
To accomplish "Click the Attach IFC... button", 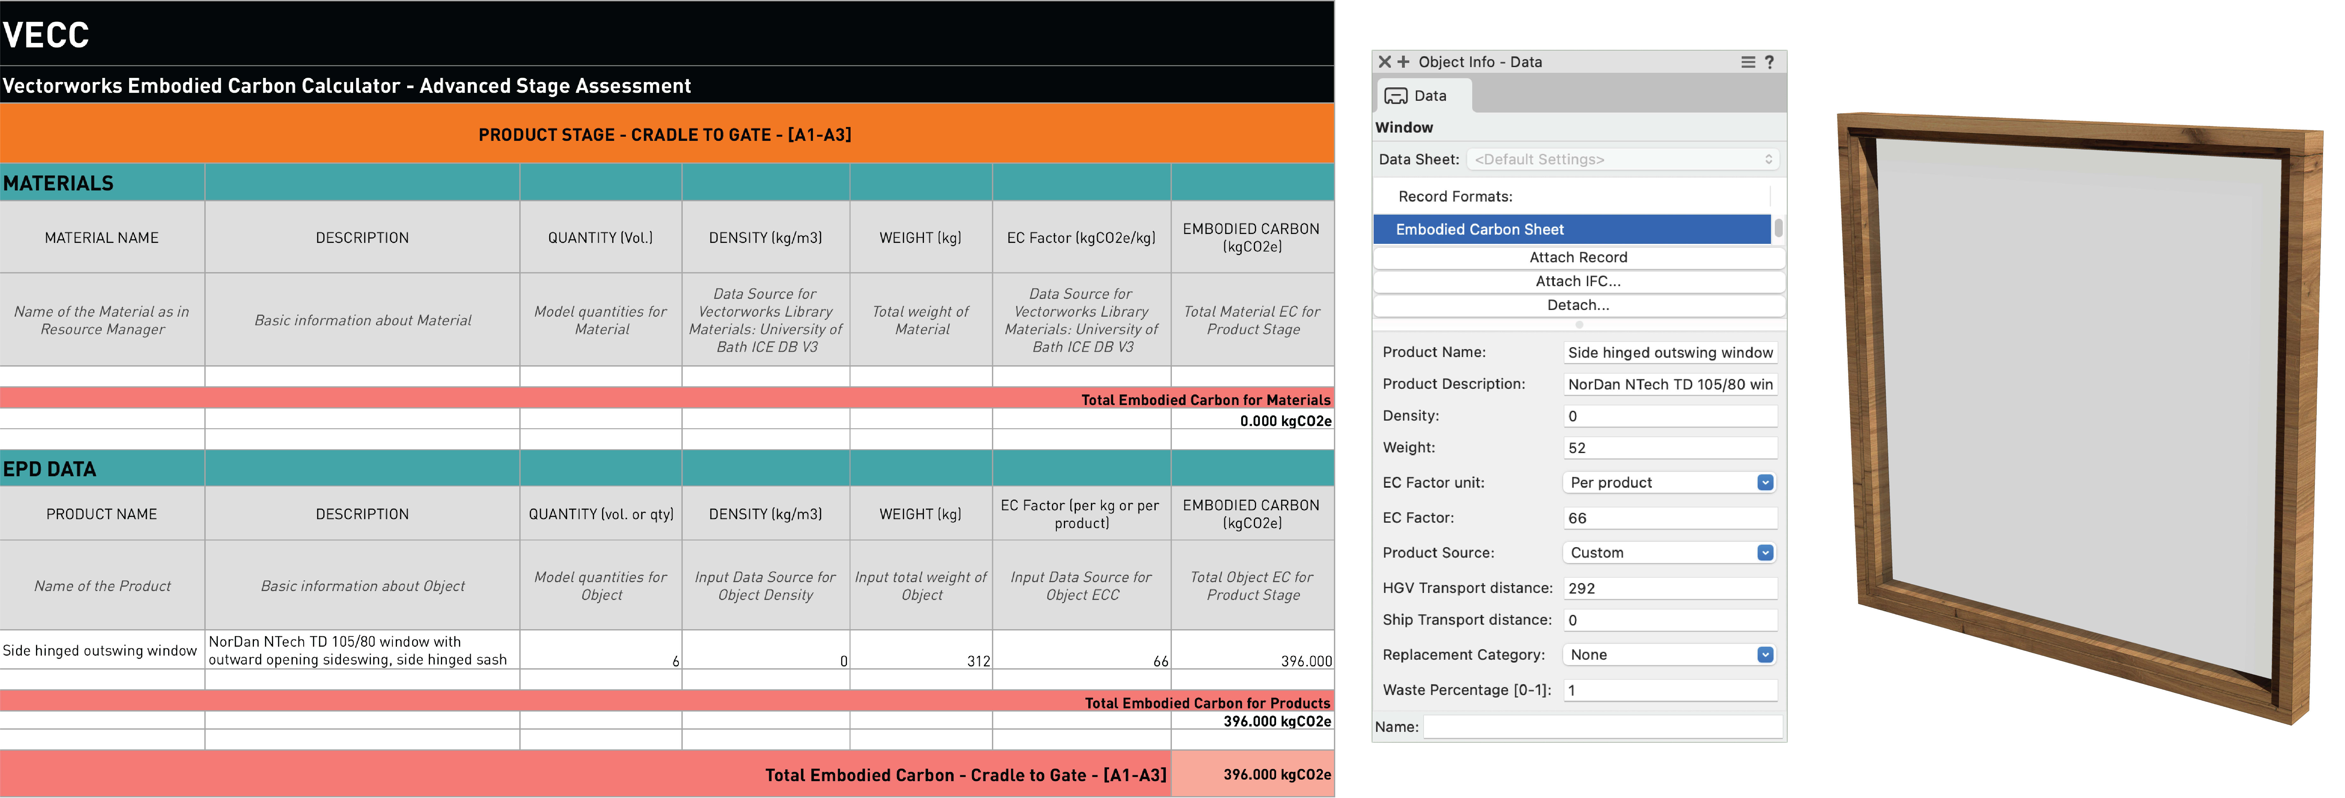I will (1578, 281).
